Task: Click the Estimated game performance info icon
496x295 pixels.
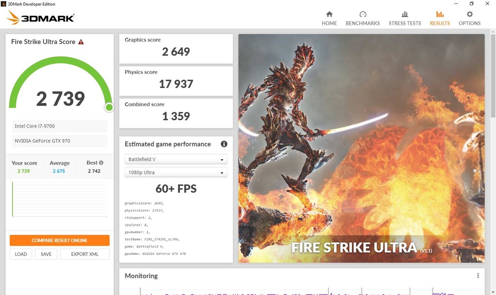Action: [x=224, y=144]
